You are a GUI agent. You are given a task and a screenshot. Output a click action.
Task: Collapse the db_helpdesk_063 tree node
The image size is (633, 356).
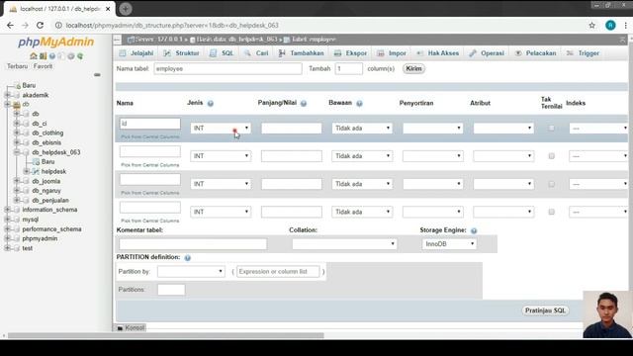tap(17, 152)
